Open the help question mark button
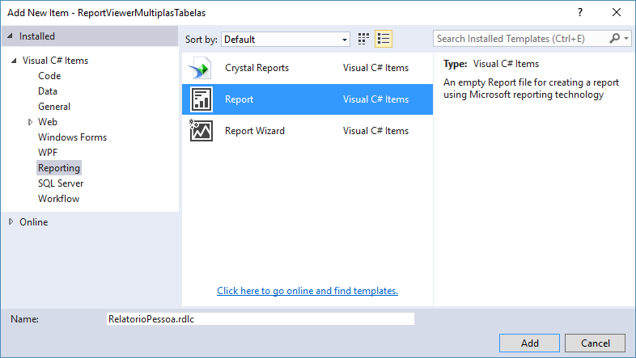Screen dimensions: 636x358 point(580,13)
